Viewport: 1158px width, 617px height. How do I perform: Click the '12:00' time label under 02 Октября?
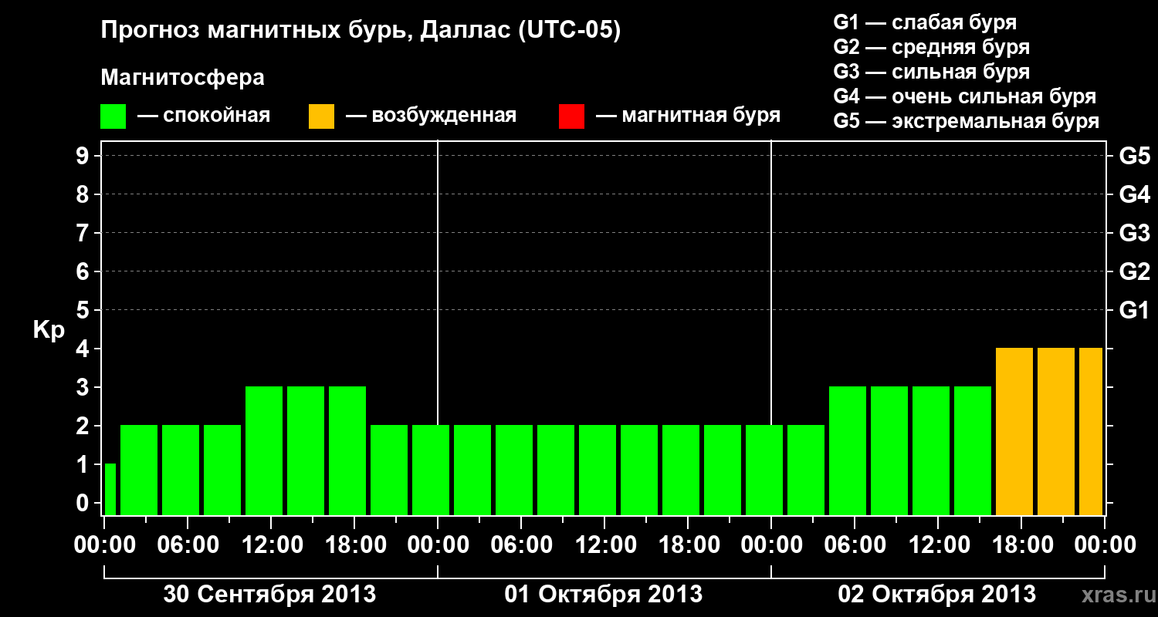point(938,545)
